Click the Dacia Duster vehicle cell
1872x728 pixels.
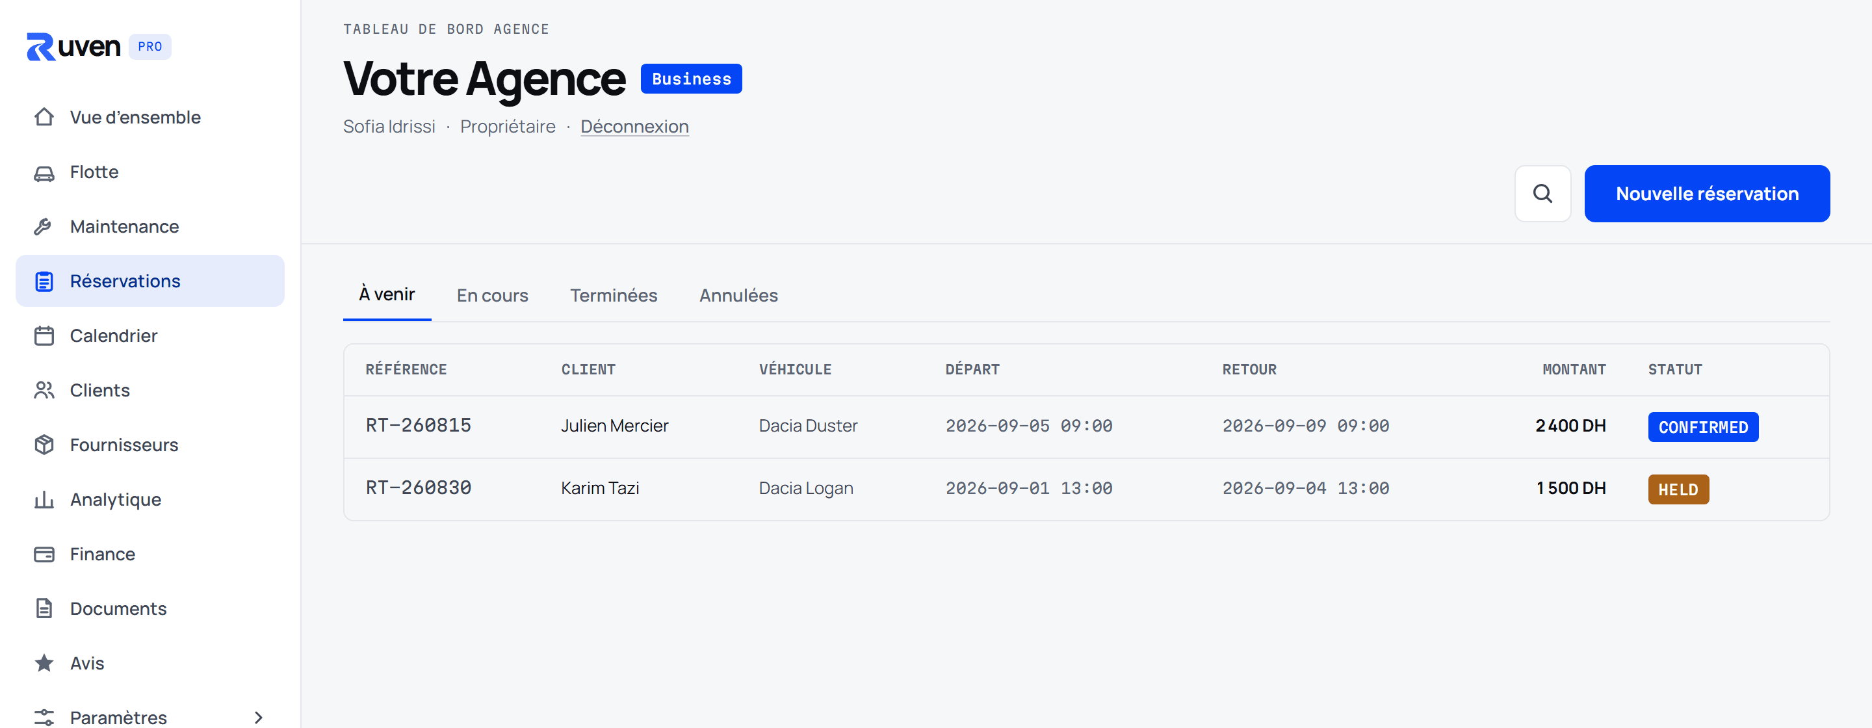point(808,426)
